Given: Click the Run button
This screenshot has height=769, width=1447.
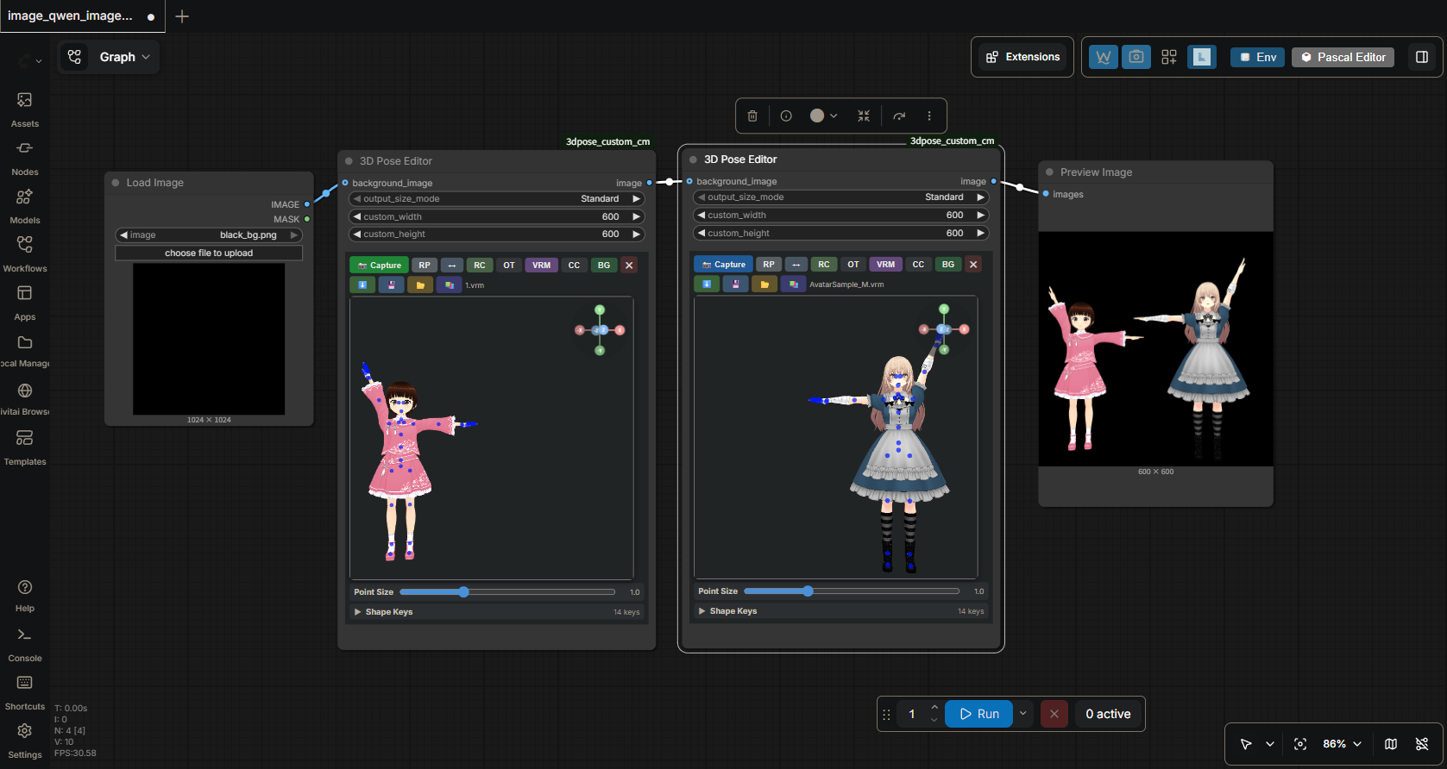Looking at the screenshot, I should coord(979,714).
